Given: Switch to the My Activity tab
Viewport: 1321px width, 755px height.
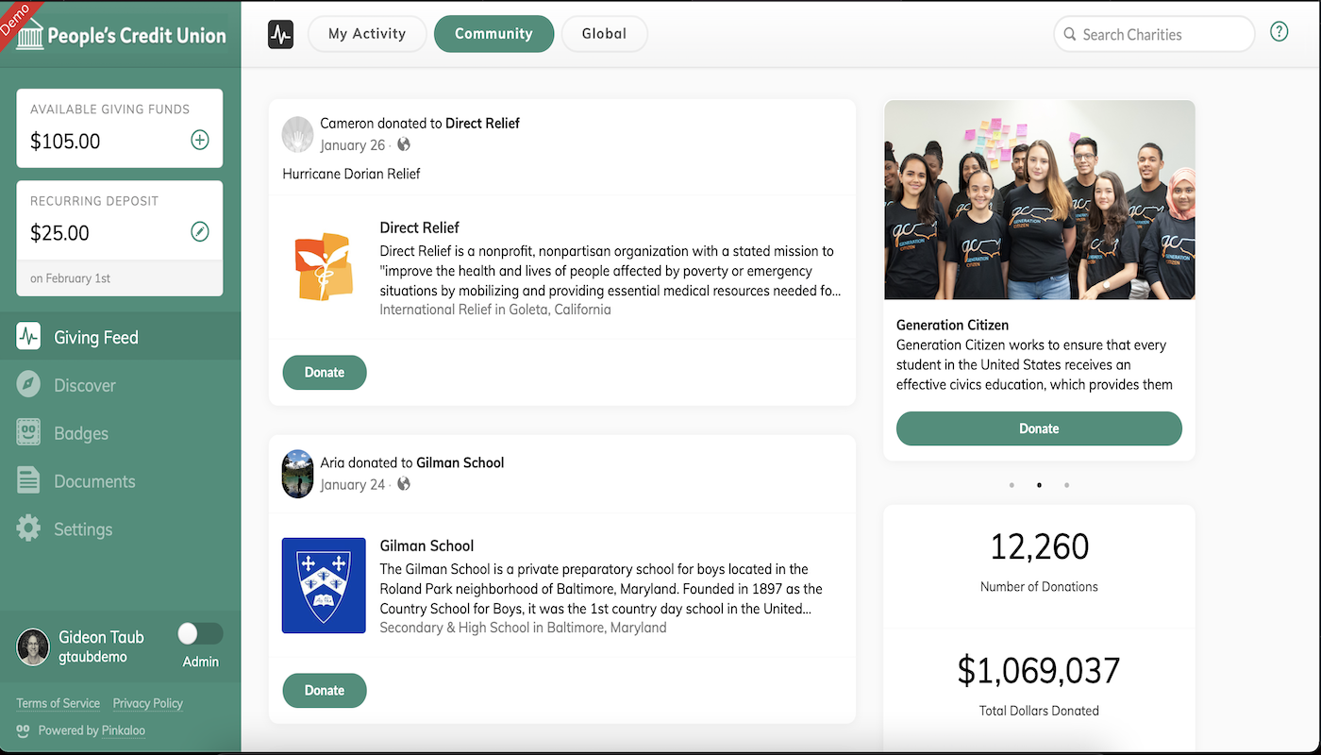Looking at the screenshot, I should (x=367, y=34).
